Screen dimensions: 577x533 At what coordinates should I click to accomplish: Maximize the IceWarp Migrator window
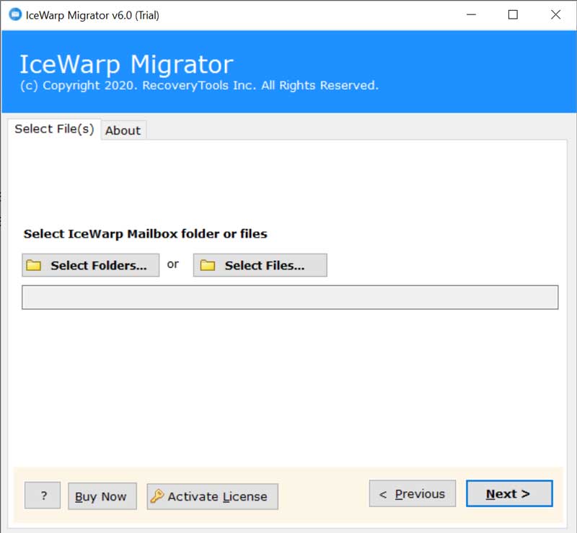(513, 14)
